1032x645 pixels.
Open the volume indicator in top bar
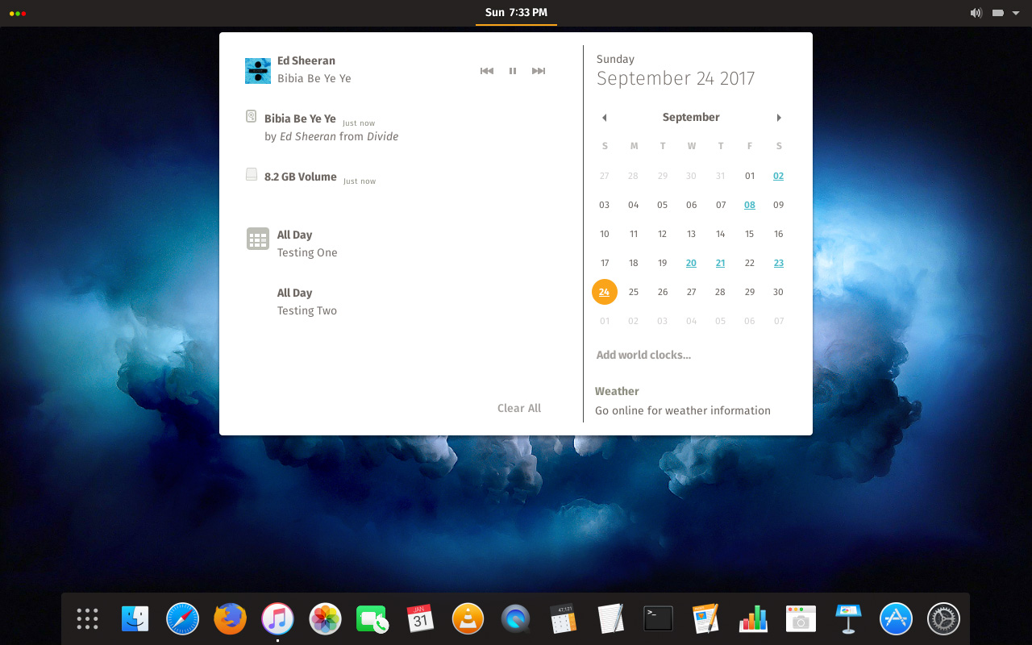coord(976,13)
